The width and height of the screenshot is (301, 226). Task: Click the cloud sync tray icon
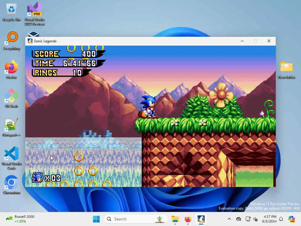239,219
